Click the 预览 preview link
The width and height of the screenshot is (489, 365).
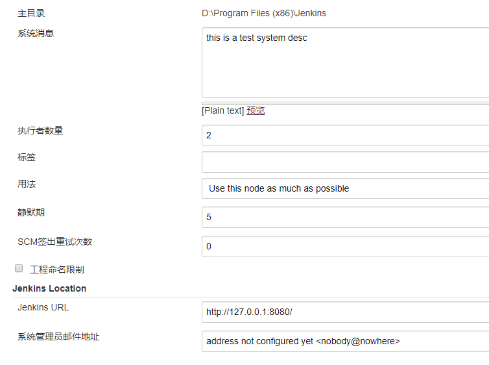(256, 110)
